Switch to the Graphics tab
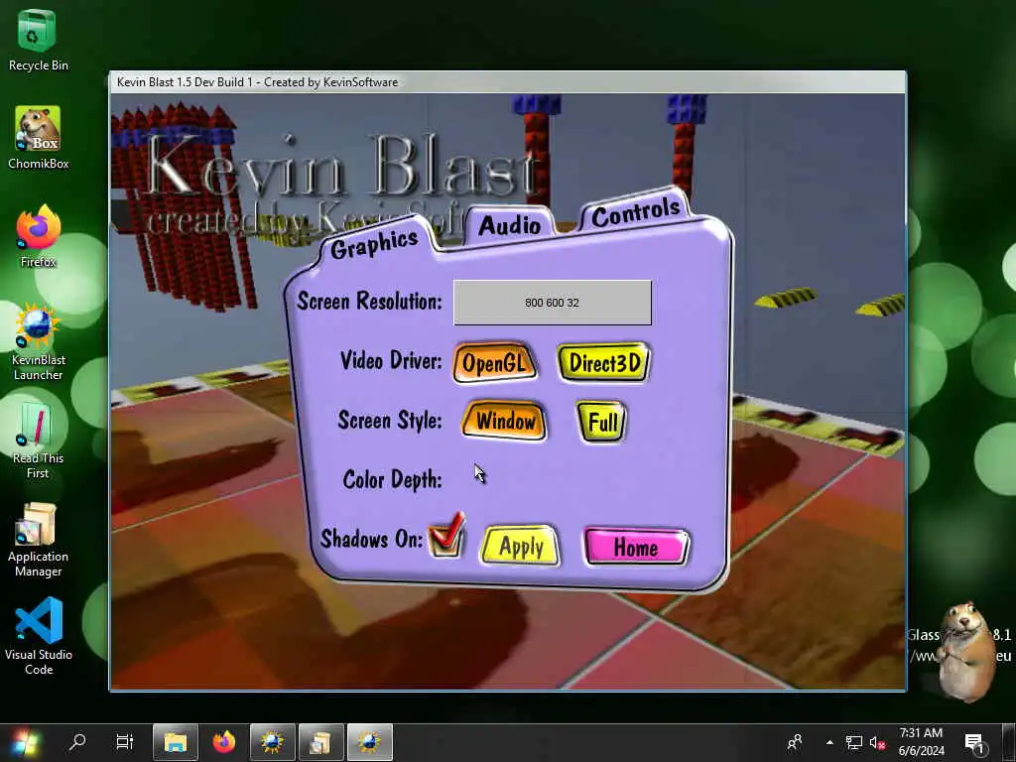1016x762 pixels. (x=374, y=244)
